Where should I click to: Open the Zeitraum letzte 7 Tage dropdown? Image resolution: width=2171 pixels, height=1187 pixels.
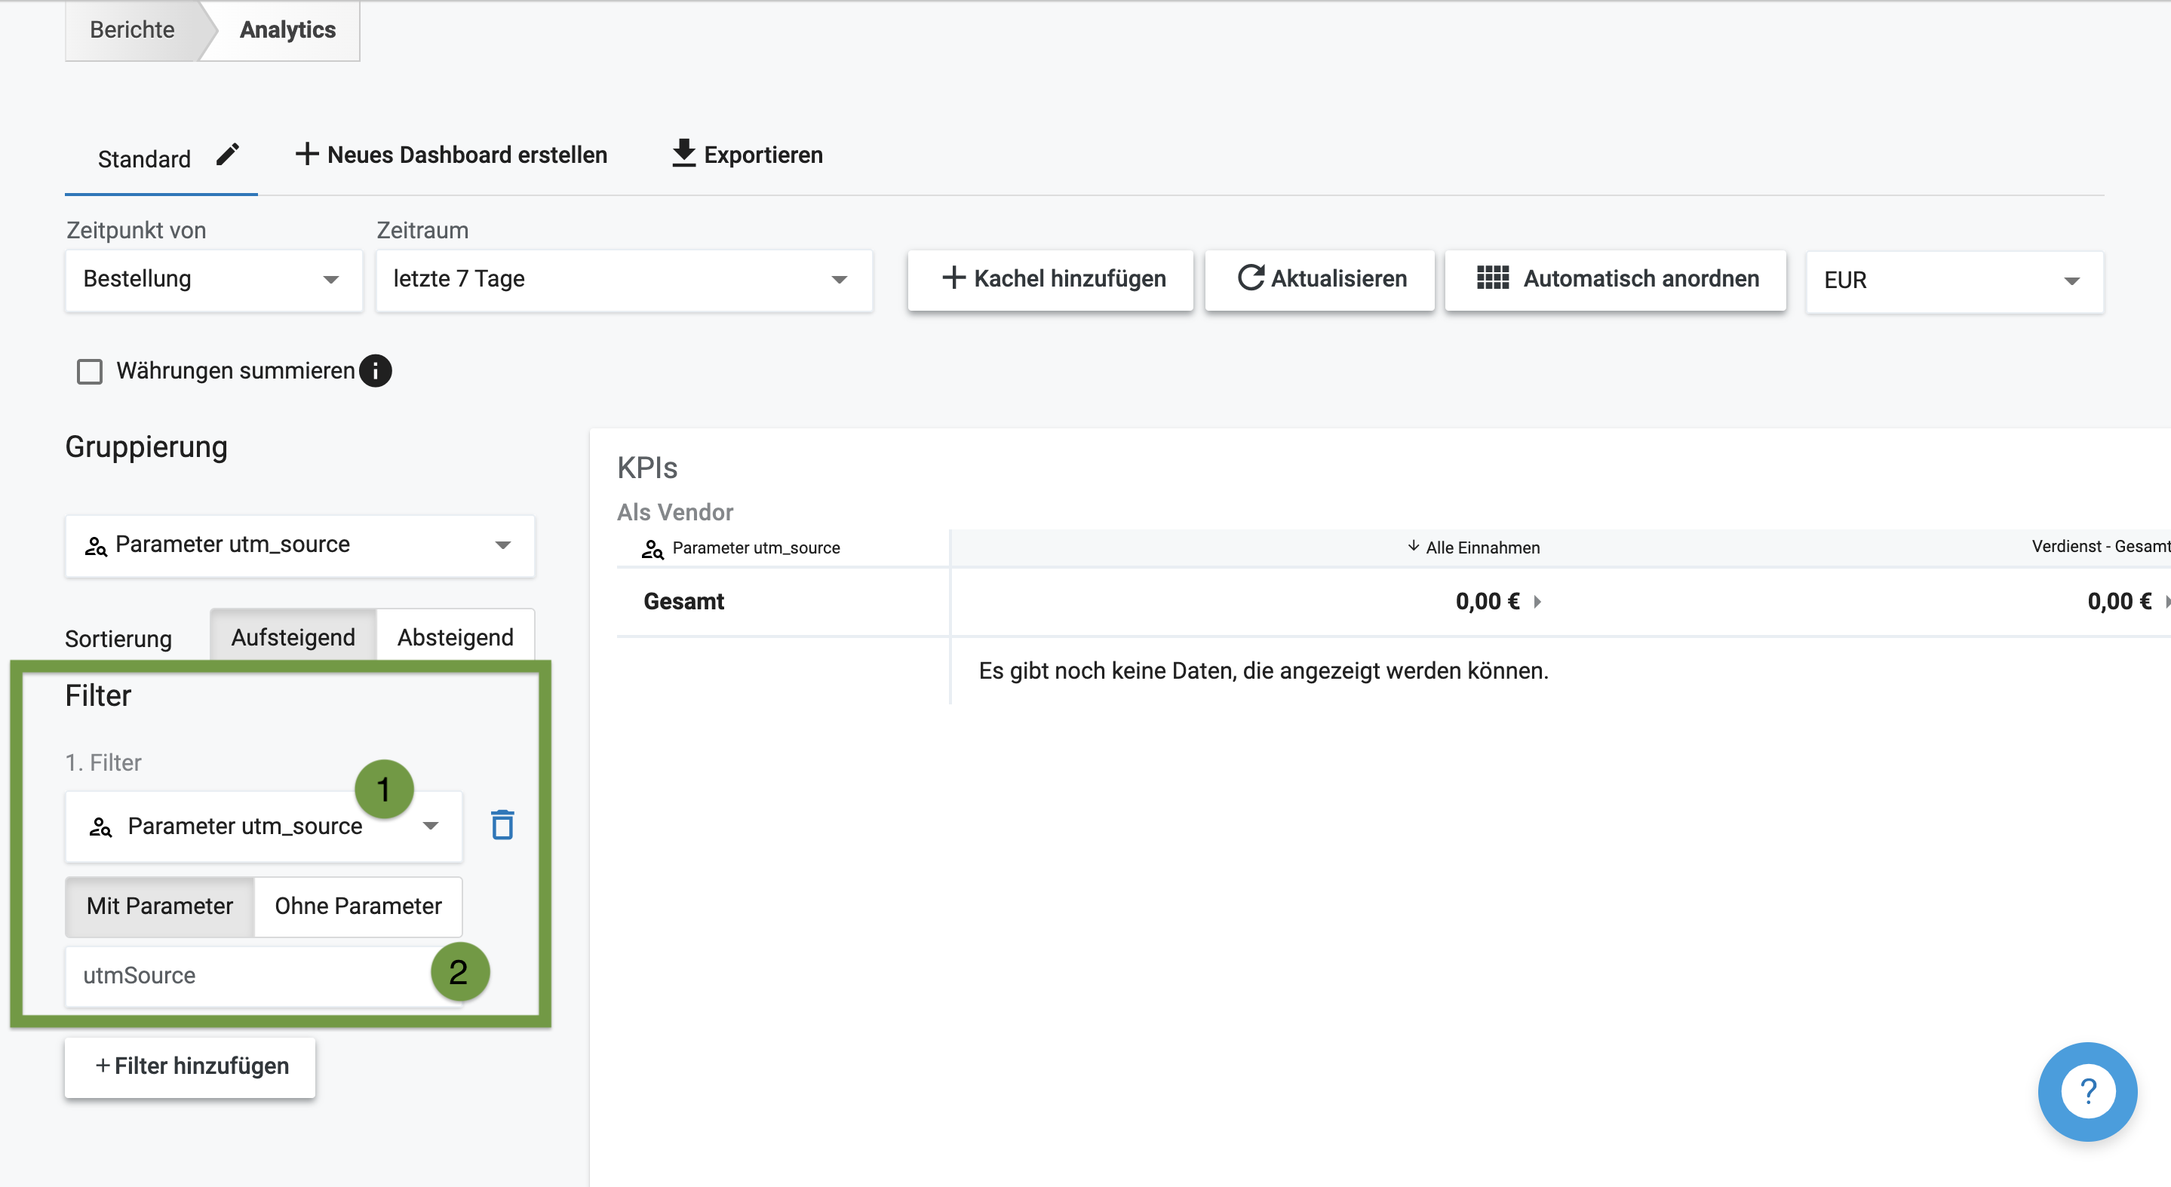point(624,279)
